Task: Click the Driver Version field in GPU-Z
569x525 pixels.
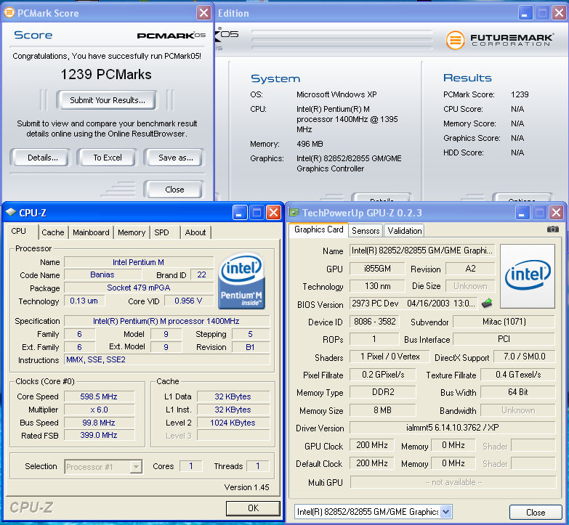Action: [453, 428]
